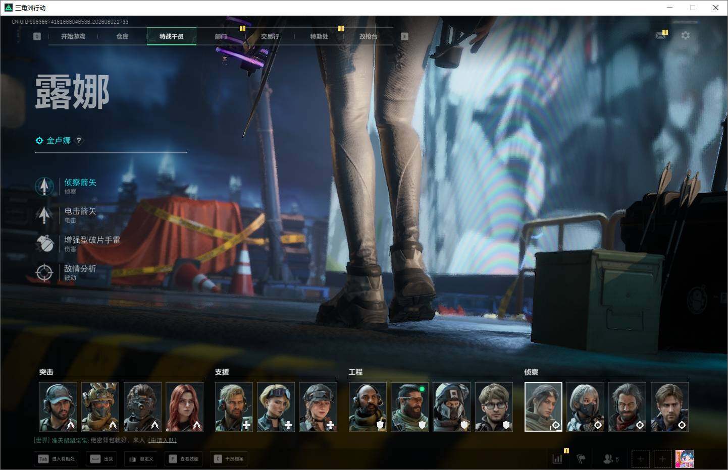Viewport: 728px width, 470px height.
Task: Select the 电击箭矢 shock arrow skill icon
Action: pos(44,215)
